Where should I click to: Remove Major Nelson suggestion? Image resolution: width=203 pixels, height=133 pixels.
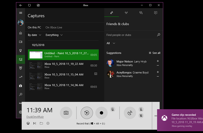158,65
